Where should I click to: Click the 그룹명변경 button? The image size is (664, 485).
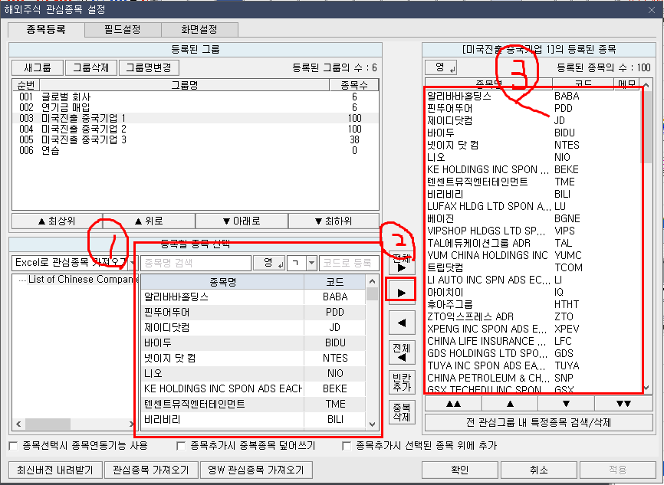149,67
